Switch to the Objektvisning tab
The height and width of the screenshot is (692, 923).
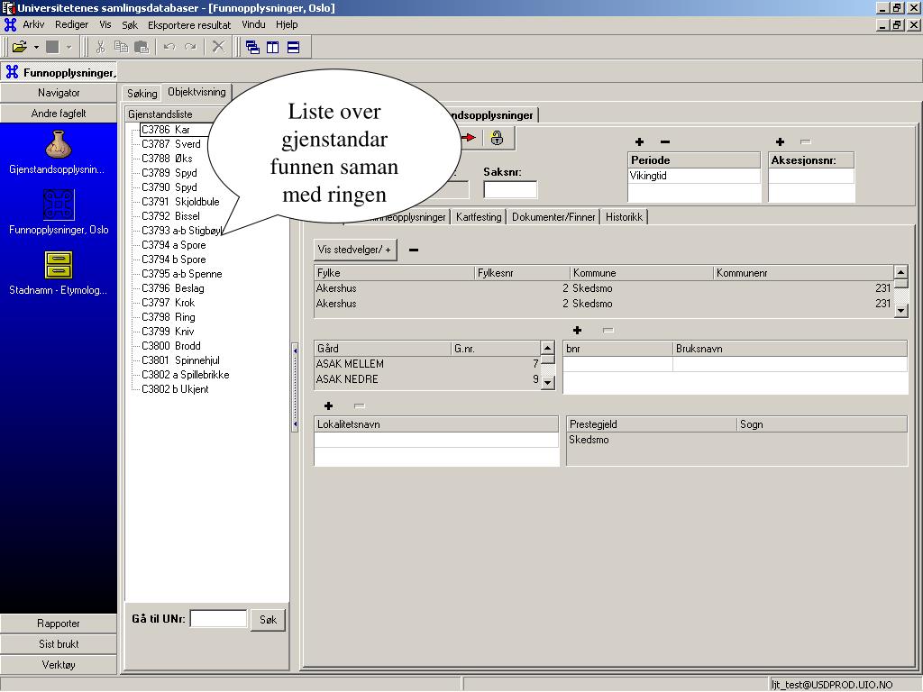coord(196,92)
